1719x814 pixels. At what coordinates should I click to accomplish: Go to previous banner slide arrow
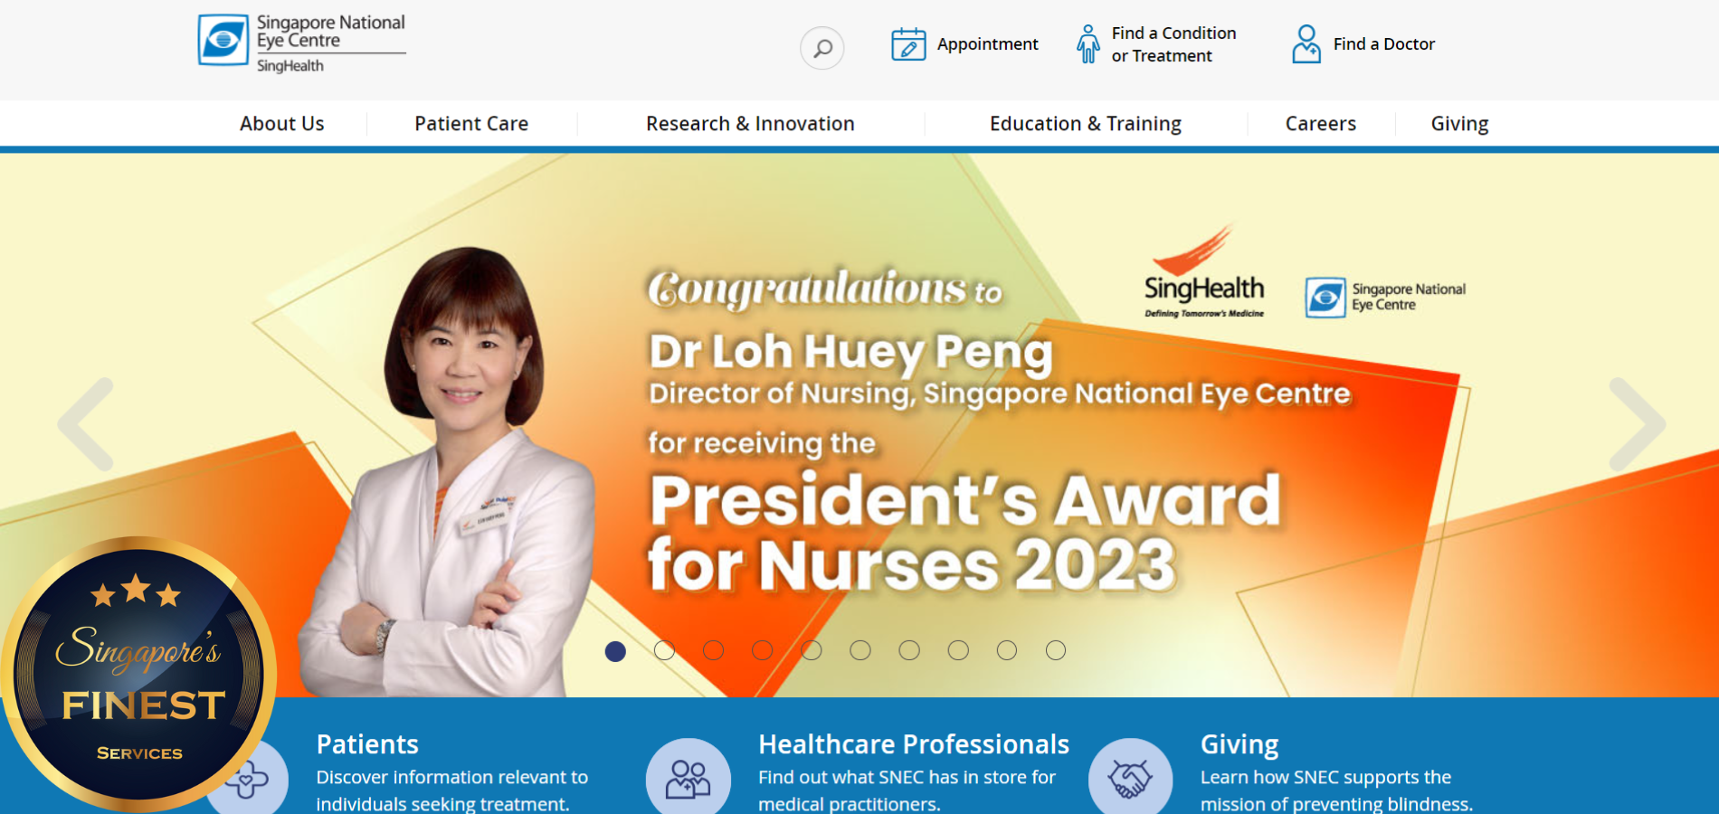[x=86, y=424]
